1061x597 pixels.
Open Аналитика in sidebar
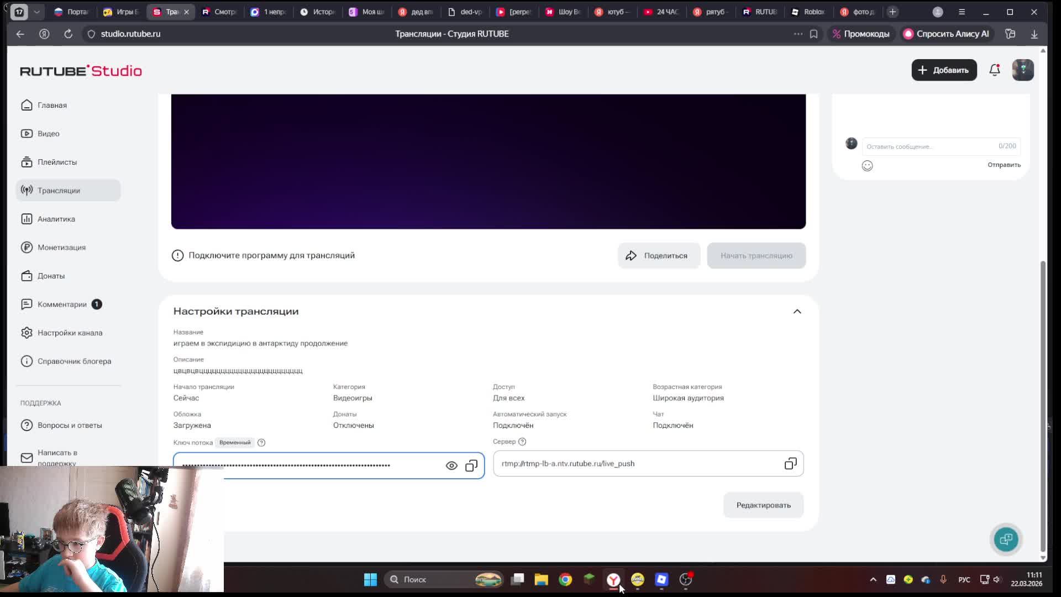(56, 219)
